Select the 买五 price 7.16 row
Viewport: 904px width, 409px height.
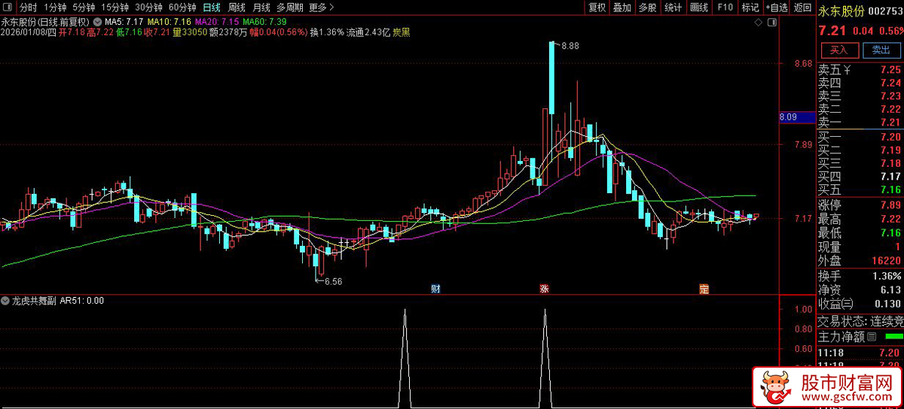click(x=860, y=189)
